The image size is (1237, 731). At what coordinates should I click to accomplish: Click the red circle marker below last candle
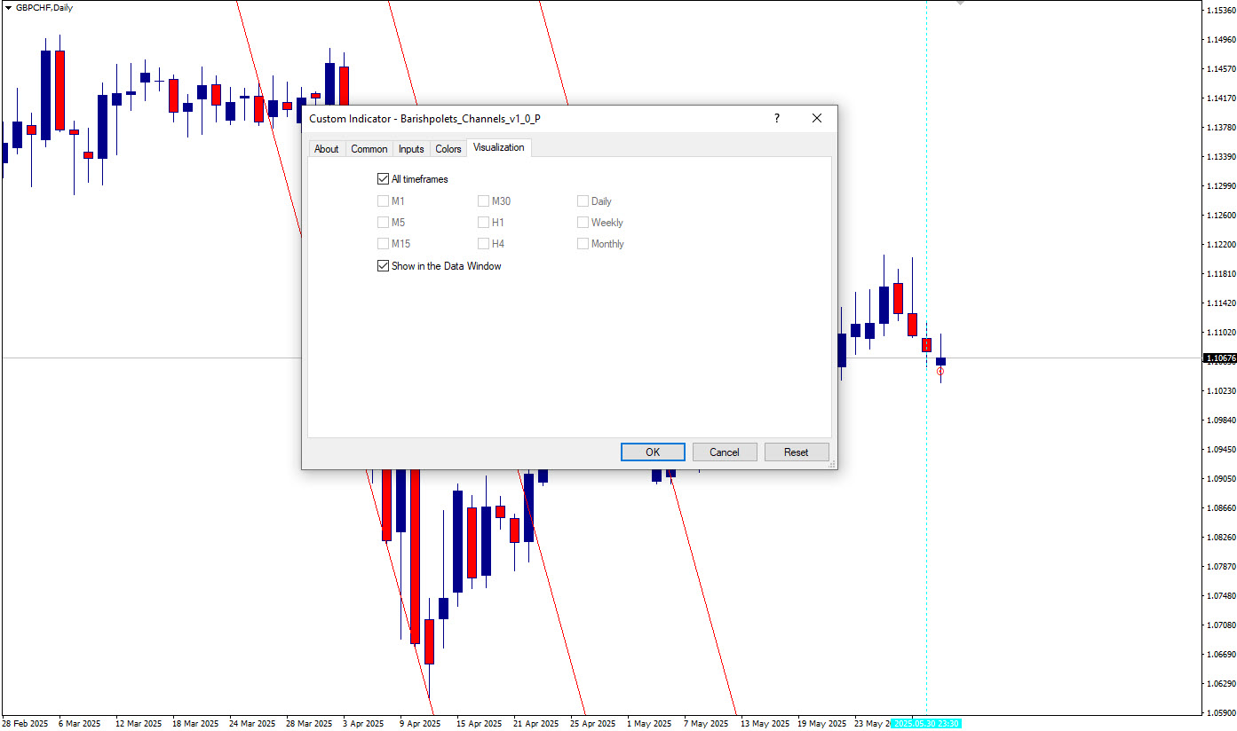(940, 372)
